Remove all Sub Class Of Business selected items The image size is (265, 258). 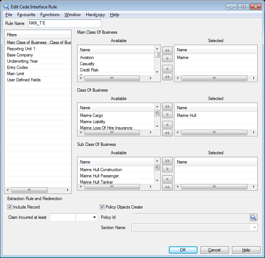(167, 187)
